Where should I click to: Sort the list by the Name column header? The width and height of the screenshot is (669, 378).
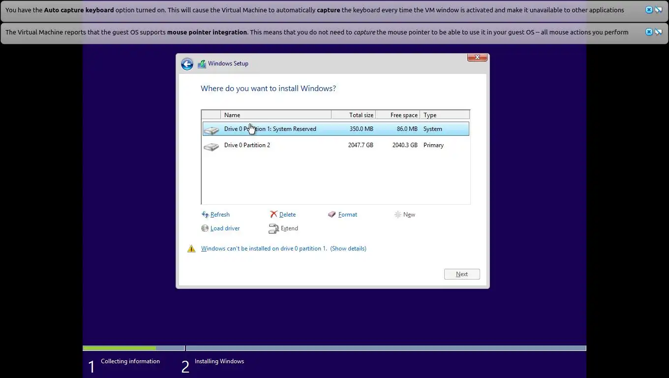click(276, 115)
